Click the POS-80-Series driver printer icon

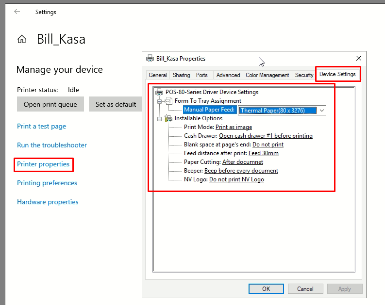click(159, 92)
